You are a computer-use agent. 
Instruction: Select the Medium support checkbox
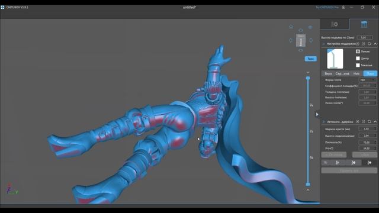[x=358, y=58]
